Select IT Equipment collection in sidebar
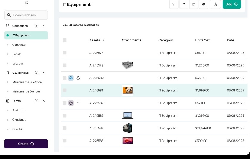This screenshot has width=250, height=159. click(x=26, y=35)
